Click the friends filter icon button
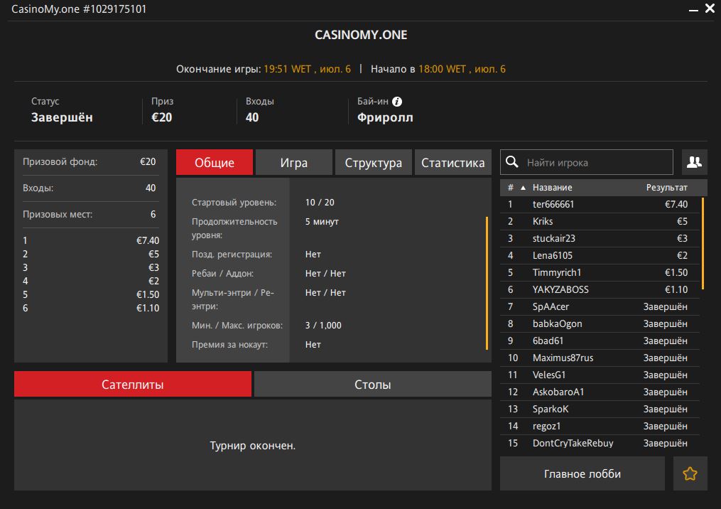This screenshot has height=509, width=721. pyautogui.click(x=694, y=162)
